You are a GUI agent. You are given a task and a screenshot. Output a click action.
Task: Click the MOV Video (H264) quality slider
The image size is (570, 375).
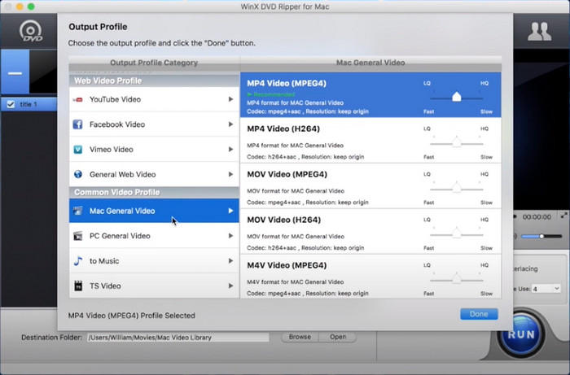pos(457,233)
